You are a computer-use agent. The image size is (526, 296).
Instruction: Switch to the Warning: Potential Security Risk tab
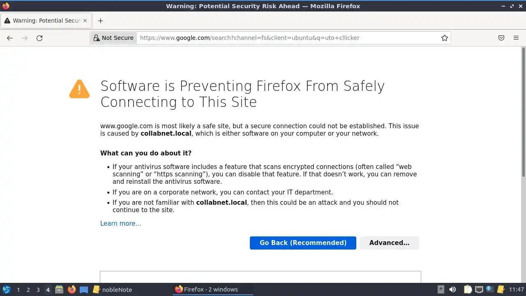(43, 21)
